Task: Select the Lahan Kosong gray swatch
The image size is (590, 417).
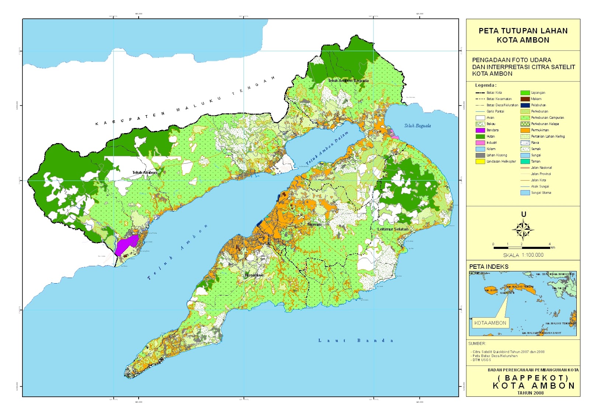Action: pos(480,155)
